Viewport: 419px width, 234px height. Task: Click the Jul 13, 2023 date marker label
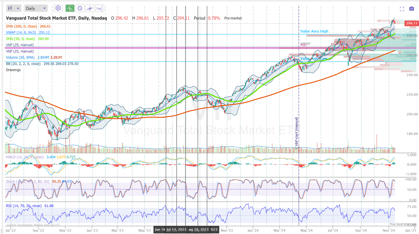(x=176, y=229)
